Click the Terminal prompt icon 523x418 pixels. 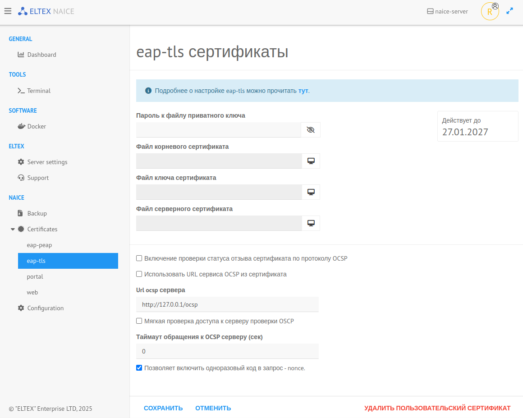click(x=21, y=91)
